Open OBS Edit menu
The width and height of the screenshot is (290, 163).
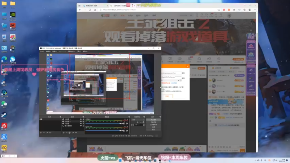coord(48,51)
